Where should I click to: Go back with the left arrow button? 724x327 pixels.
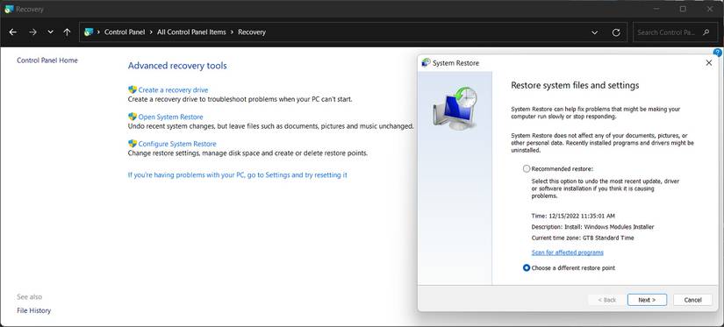point(13,32)
